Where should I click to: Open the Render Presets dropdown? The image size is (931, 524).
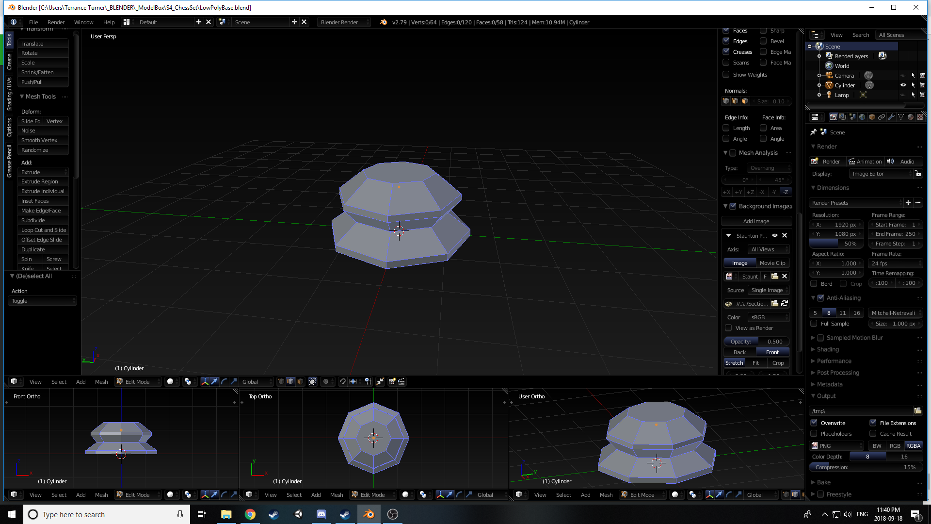pyautogui.click(x=856, y=202)
